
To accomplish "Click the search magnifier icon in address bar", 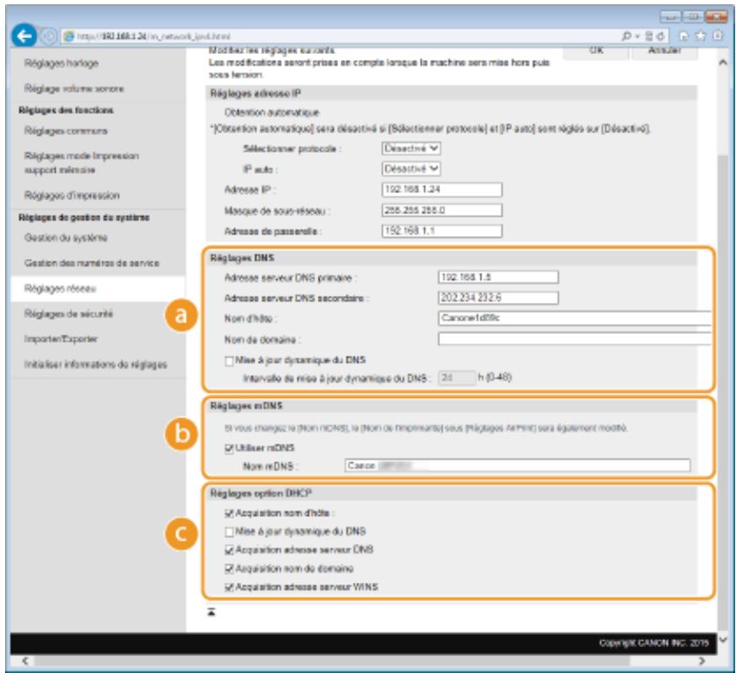I will click(x=626, y=36).
